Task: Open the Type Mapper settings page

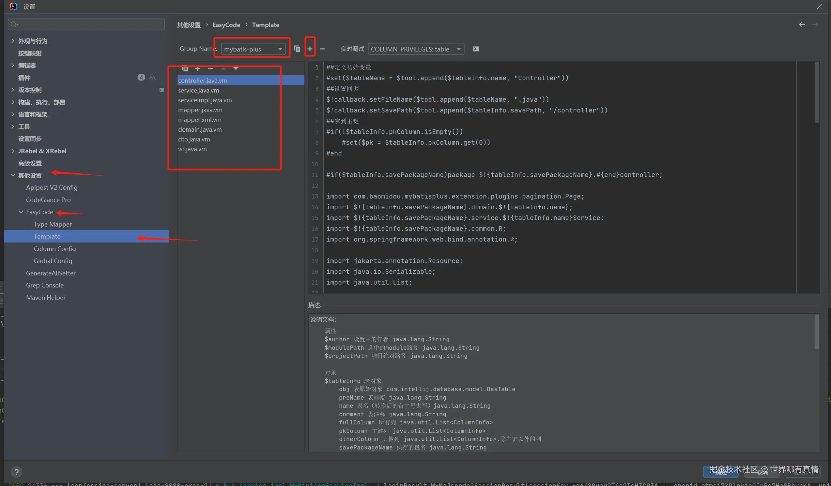Action: 53,224
